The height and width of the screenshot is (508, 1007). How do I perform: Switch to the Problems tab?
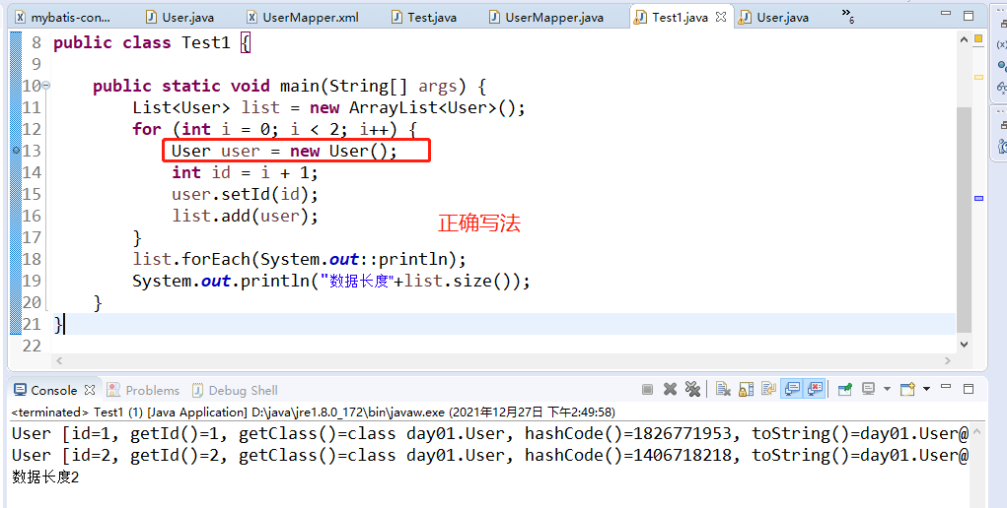coord(143,390)
